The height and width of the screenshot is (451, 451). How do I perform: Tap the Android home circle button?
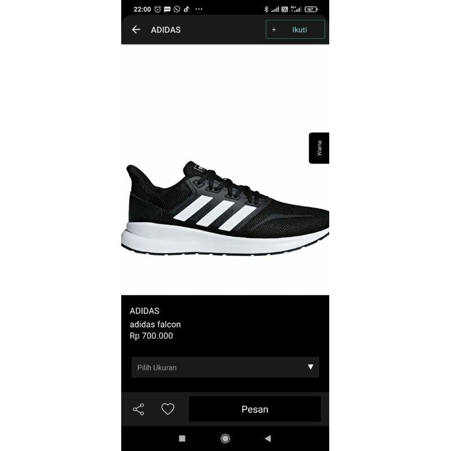225,439
